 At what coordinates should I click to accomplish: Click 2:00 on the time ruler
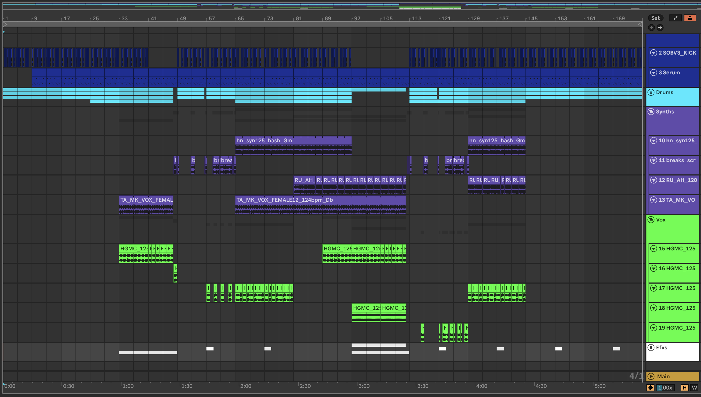tap(245, 386)
